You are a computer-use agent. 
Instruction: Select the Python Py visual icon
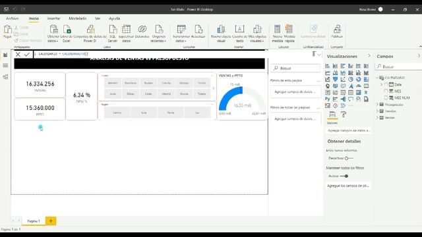(327, 99)
